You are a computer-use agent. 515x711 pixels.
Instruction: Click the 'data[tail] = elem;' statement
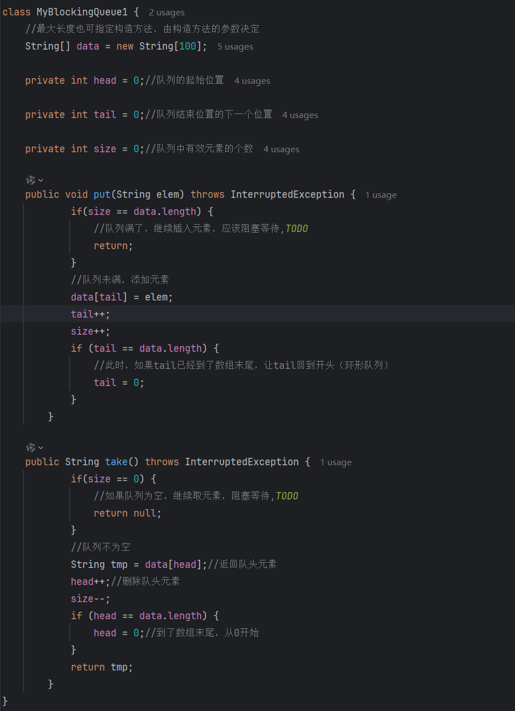pos(122,297)
